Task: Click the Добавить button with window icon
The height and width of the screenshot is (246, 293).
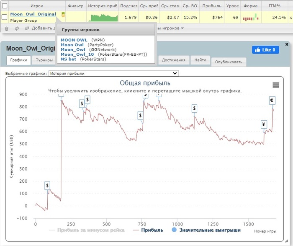Action: pyautogui.click(x=40, y=28)
